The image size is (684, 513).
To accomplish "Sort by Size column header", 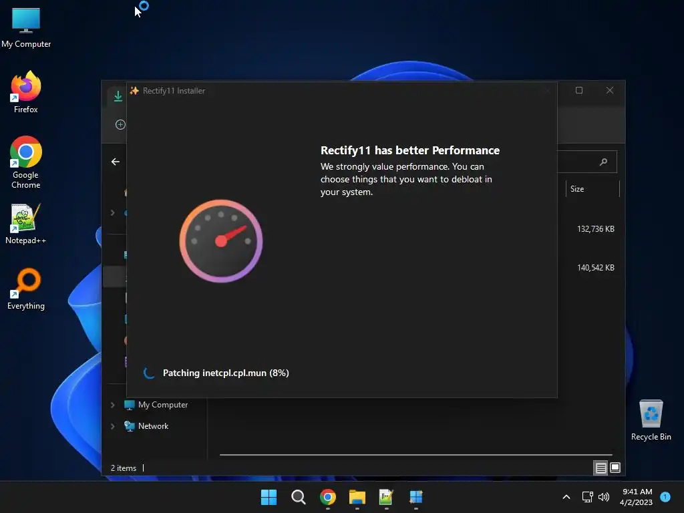I will point(592,189).
